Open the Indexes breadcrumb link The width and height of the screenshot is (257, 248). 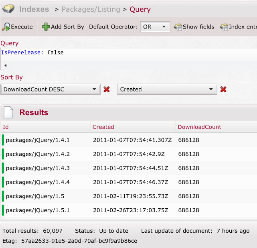[34, 9]
